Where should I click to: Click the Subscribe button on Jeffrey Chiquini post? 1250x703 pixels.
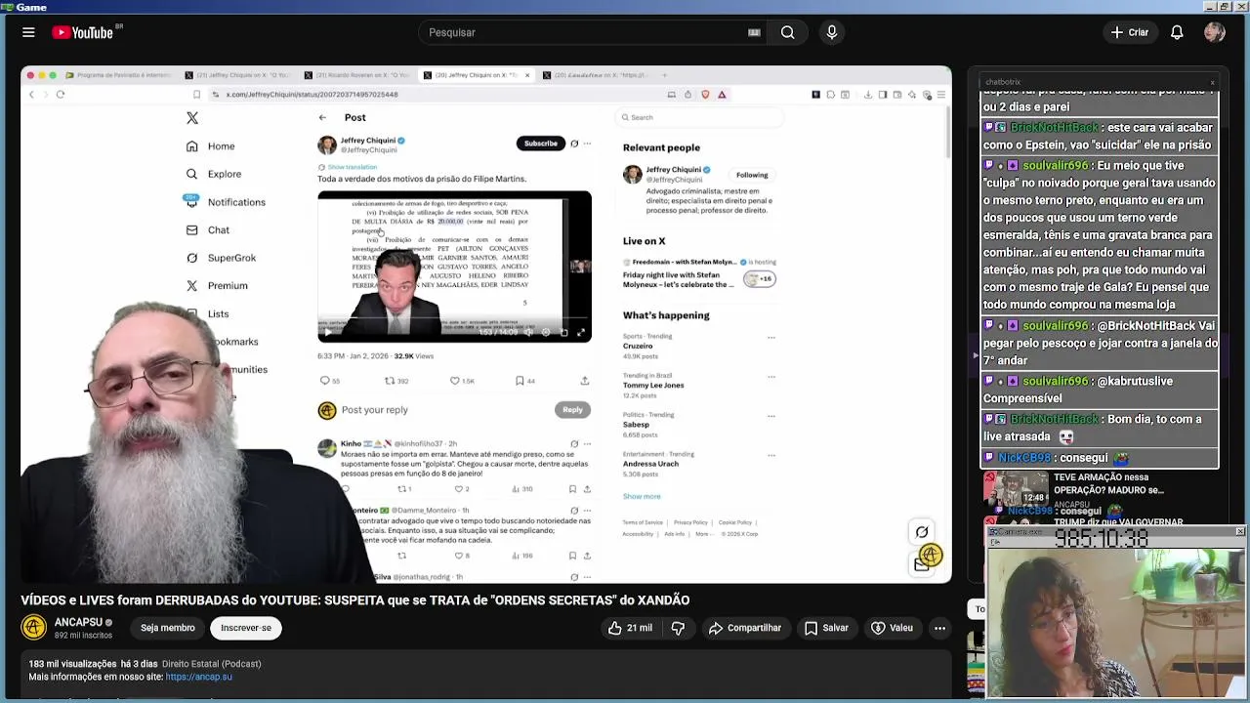540,144
